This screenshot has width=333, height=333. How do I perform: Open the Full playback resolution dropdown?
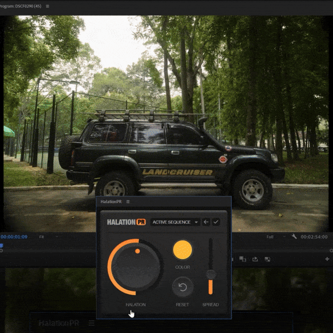273,237
